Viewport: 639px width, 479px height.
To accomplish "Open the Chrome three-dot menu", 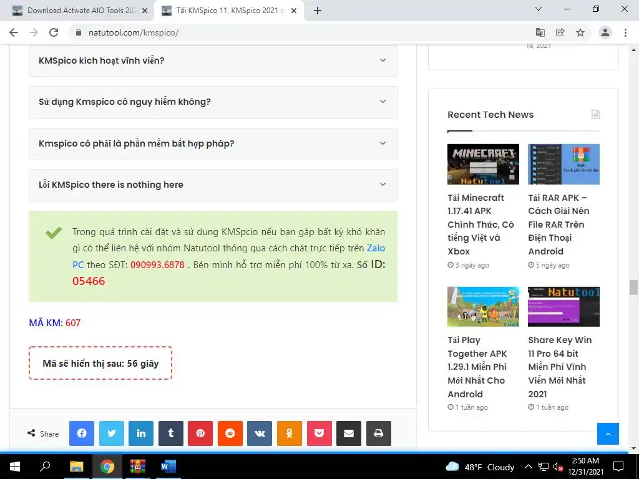I will [x=625, y=32].
